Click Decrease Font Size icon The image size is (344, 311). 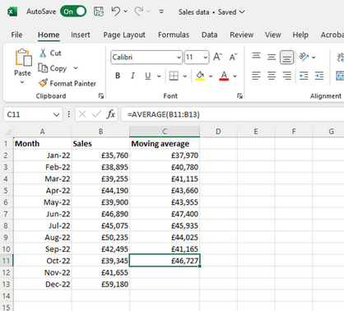(234, 57)
